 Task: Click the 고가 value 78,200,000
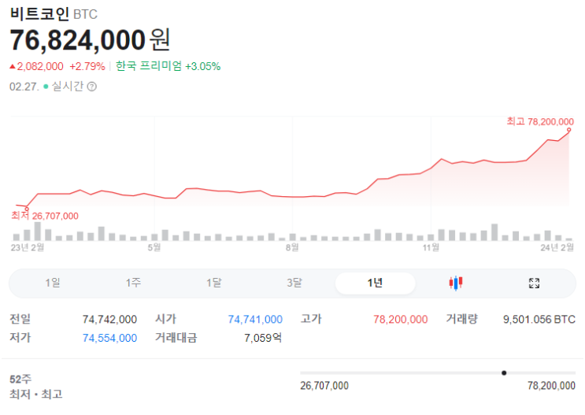[400, 319]
